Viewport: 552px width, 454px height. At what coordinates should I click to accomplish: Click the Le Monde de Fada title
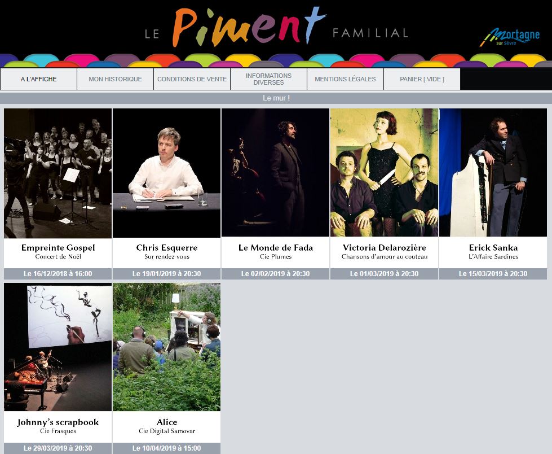pyautogui.click(x=276, y=247)
